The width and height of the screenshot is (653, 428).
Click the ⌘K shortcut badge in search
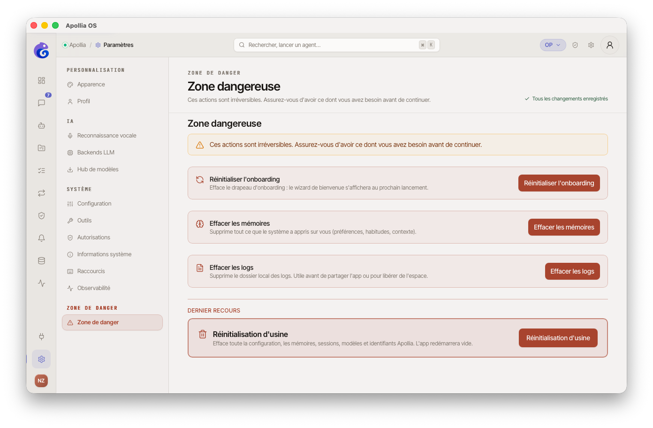click(x=427, y=45)
